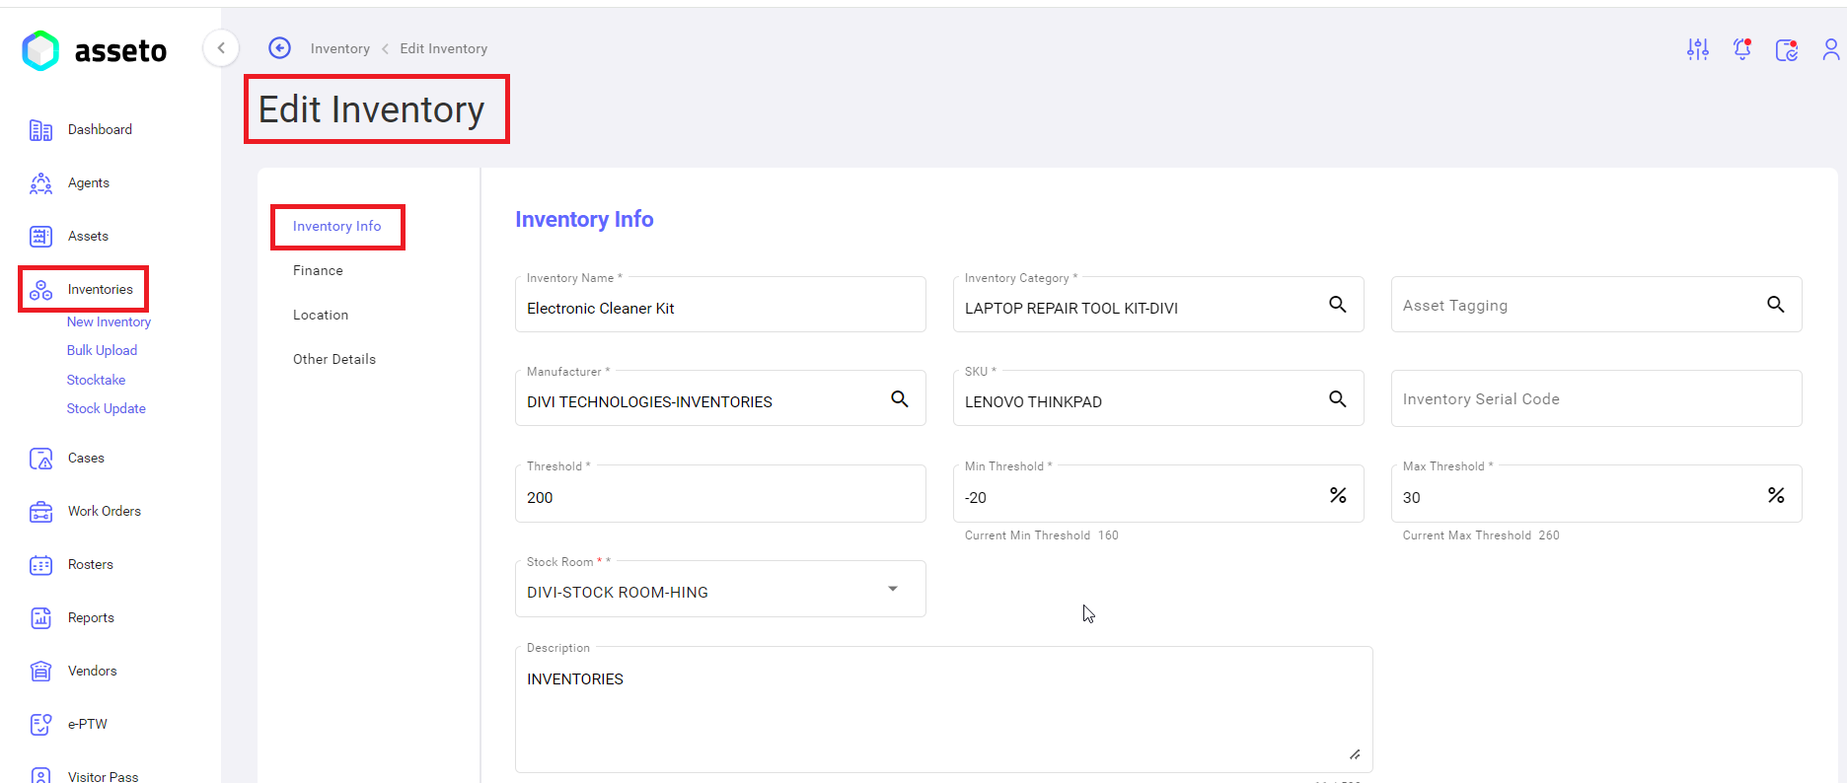The image size is (1847, 783).
Task: Open the notifications bell icon
Action: 1742,49
